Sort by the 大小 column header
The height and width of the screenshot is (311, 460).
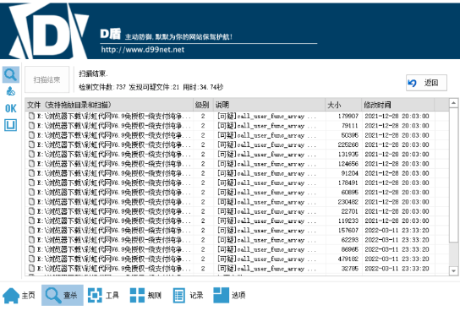343,105
